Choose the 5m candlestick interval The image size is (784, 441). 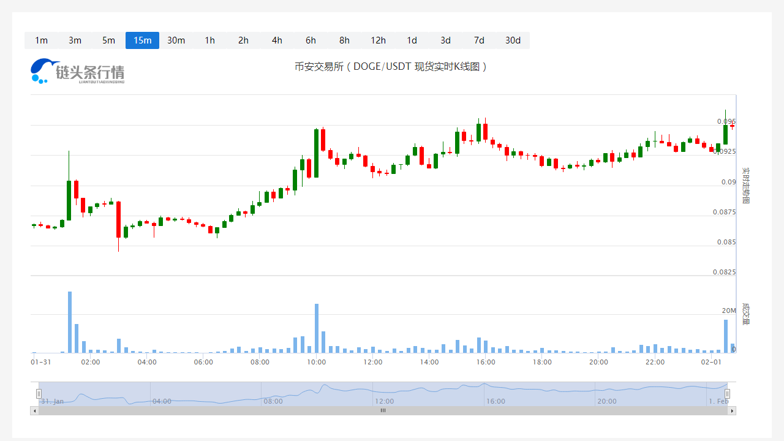tap(108, 40)
